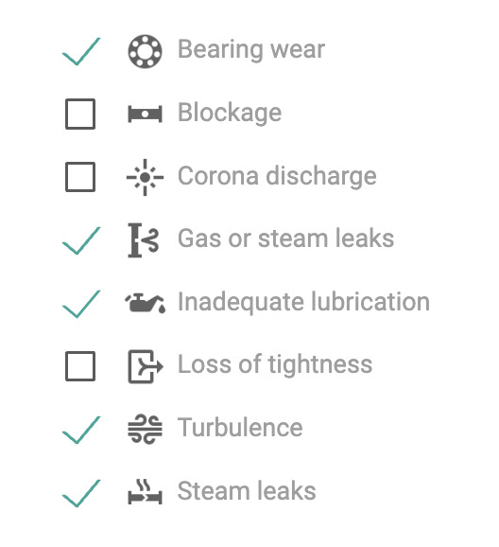Screen dimensions: 499x547
Task: Click the Inadequate lubrication label text
Action: pos(303,302)
